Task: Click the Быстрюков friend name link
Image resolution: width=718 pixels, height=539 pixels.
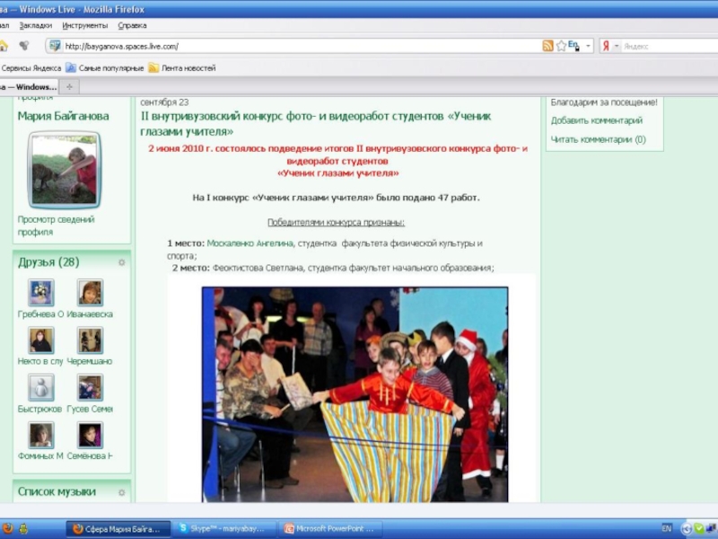Action: [x=39, y=409]
